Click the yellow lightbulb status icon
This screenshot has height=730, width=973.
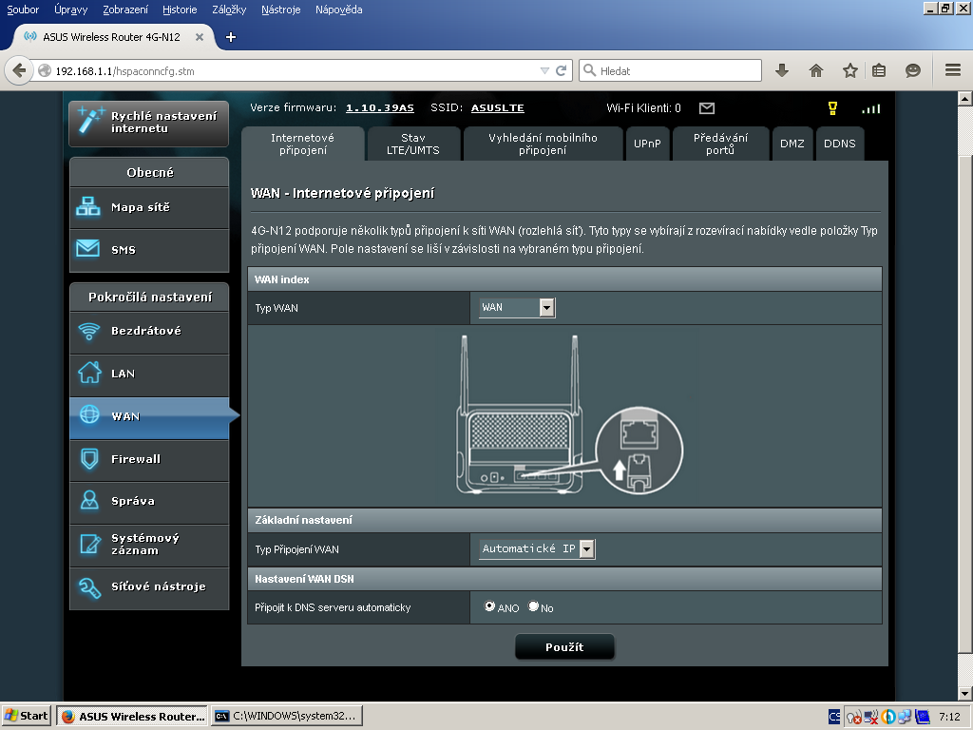coord(832,108)
